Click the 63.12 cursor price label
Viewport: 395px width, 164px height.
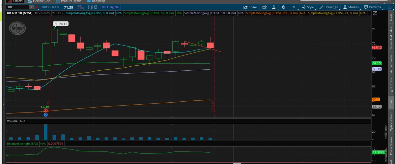tap(376, 107)
